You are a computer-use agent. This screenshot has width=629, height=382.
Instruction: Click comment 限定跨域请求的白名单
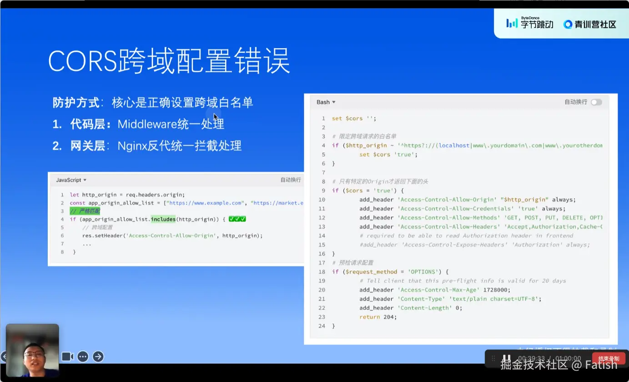pos(364,136)
